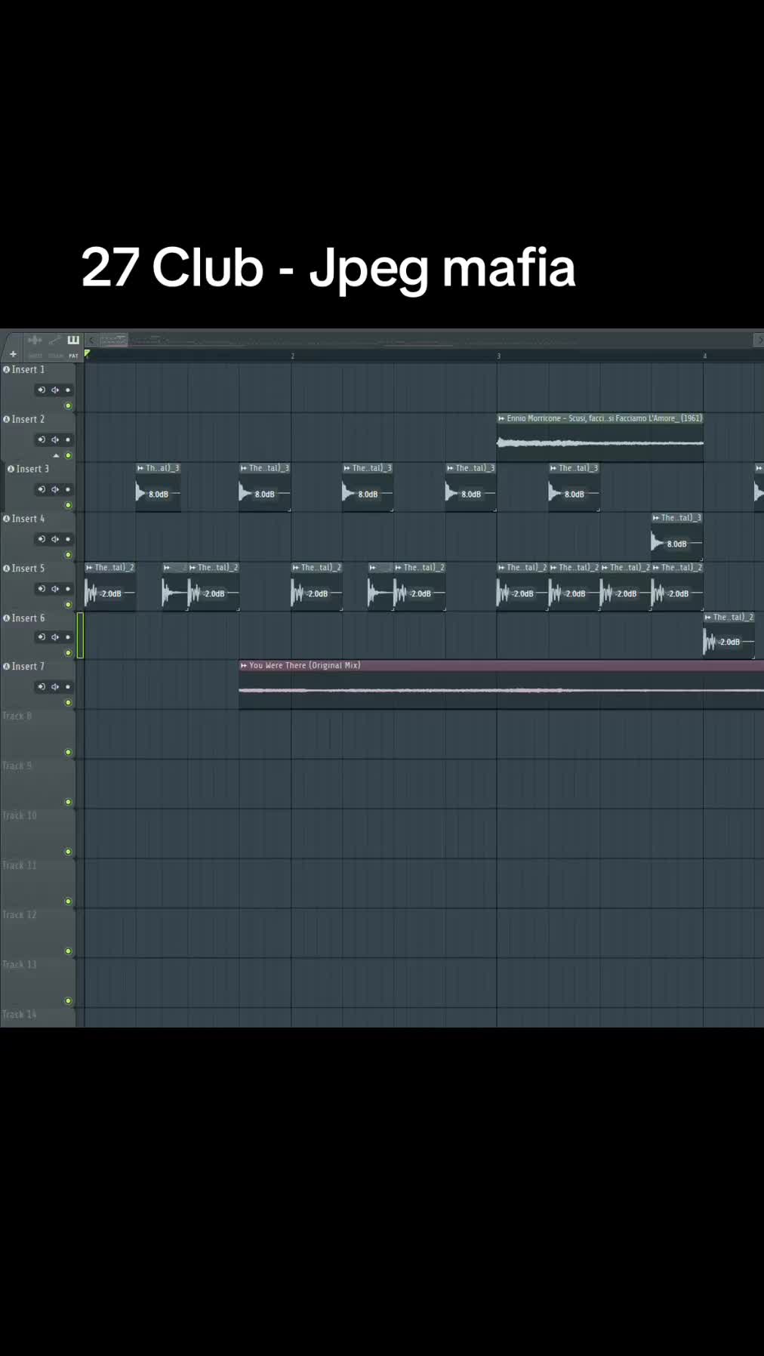Viewport: 764px width, 1356px height.
Task: Arm recording dot on Insert 1
Action: pyautogui.click(x=68, y=390)
